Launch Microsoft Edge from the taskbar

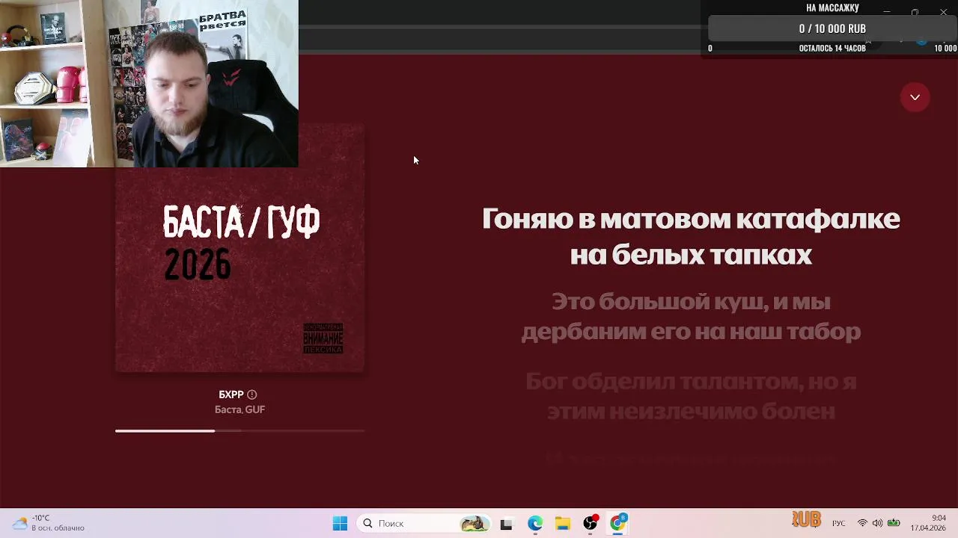tap(534, 524)
